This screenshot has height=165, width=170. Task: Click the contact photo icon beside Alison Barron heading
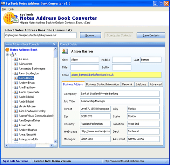(65, 51)
